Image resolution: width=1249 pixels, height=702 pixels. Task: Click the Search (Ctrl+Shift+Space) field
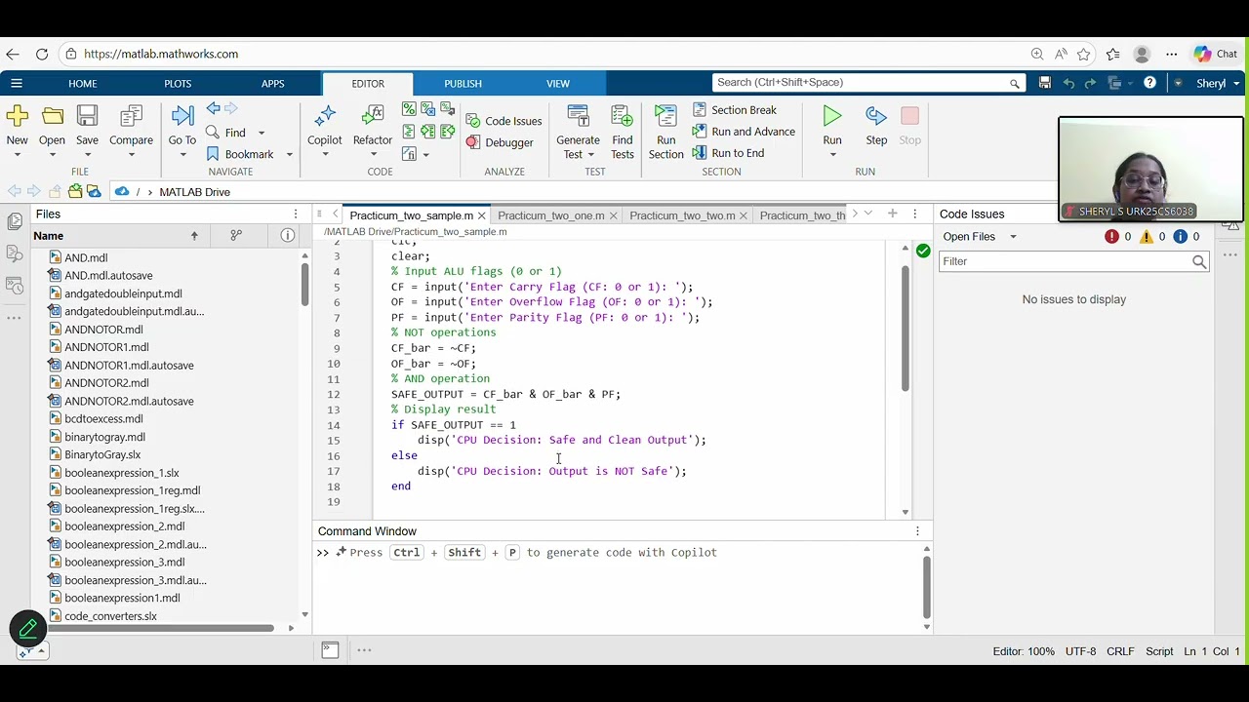point(868,83)
